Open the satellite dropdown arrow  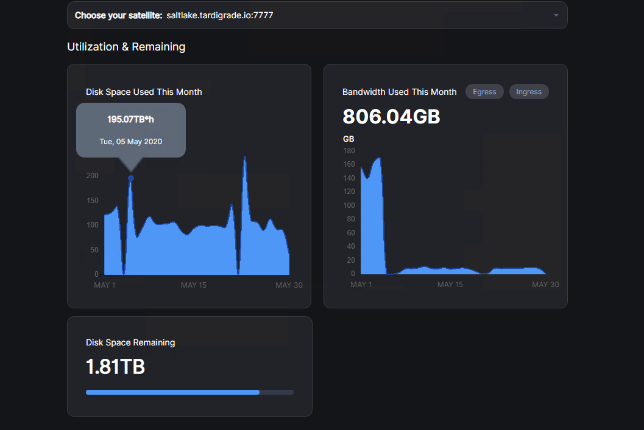click(556, 15)
